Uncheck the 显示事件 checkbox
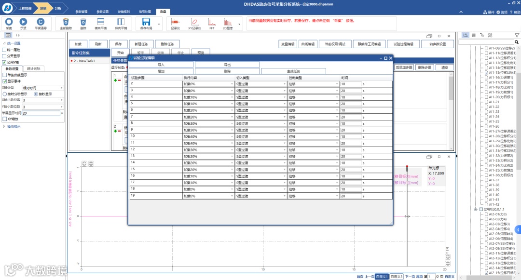 tap(5, 81)
